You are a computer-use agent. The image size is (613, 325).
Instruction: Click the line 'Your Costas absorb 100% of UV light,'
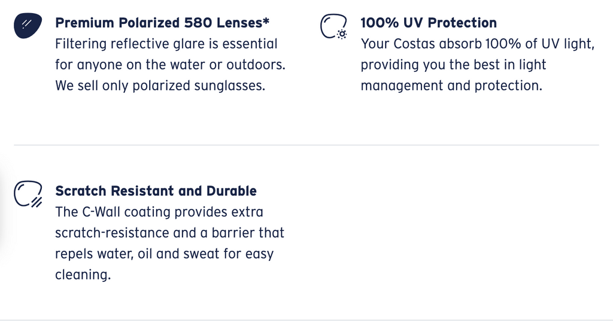[477, 44]
